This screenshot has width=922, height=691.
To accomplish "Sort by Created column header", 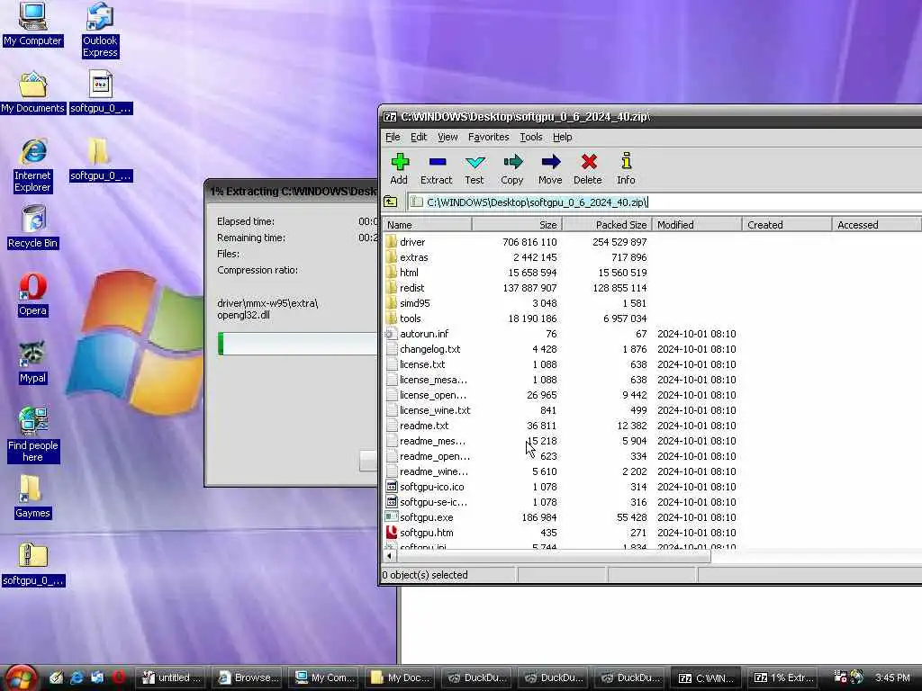I will click(x=787, y=225).
